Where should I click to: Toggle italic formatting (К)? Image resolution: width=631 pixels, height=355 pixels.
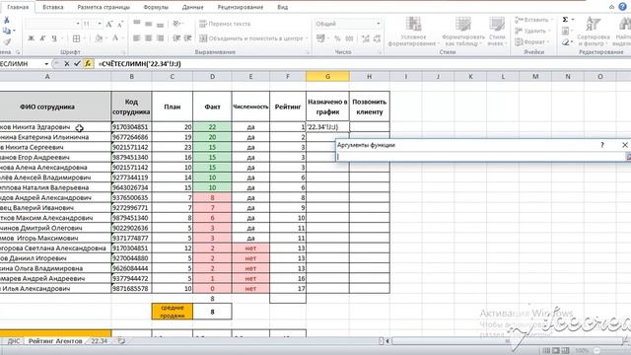pyautogui.click(x=42, y=38)
